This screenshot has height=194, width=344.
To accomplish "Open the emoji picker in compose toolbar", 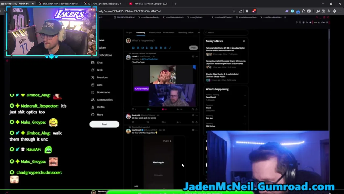I will click(x=152, y=48).
